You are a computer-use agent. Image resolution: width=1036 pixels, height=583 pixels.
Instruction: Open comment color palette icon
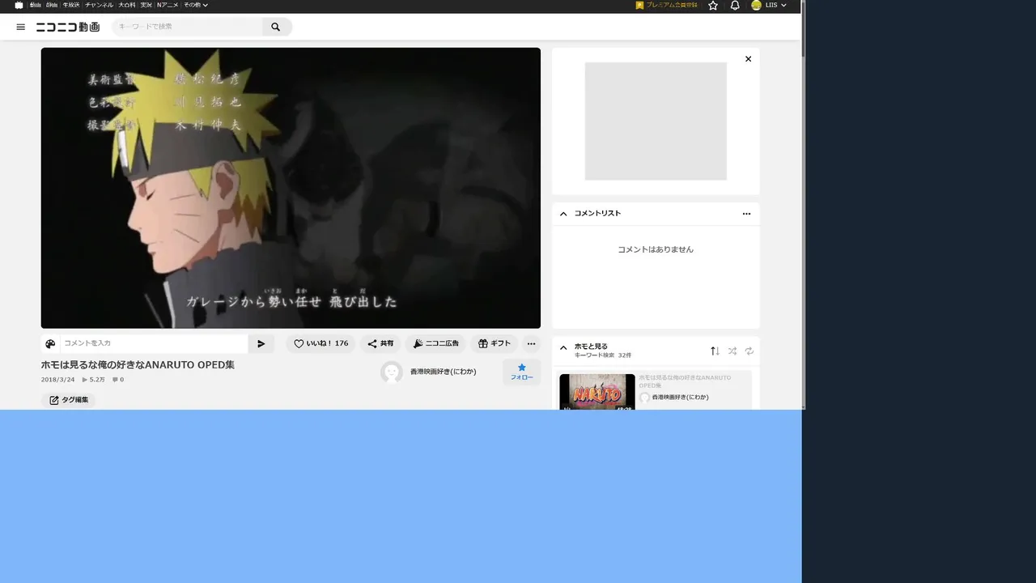point(50,343)
